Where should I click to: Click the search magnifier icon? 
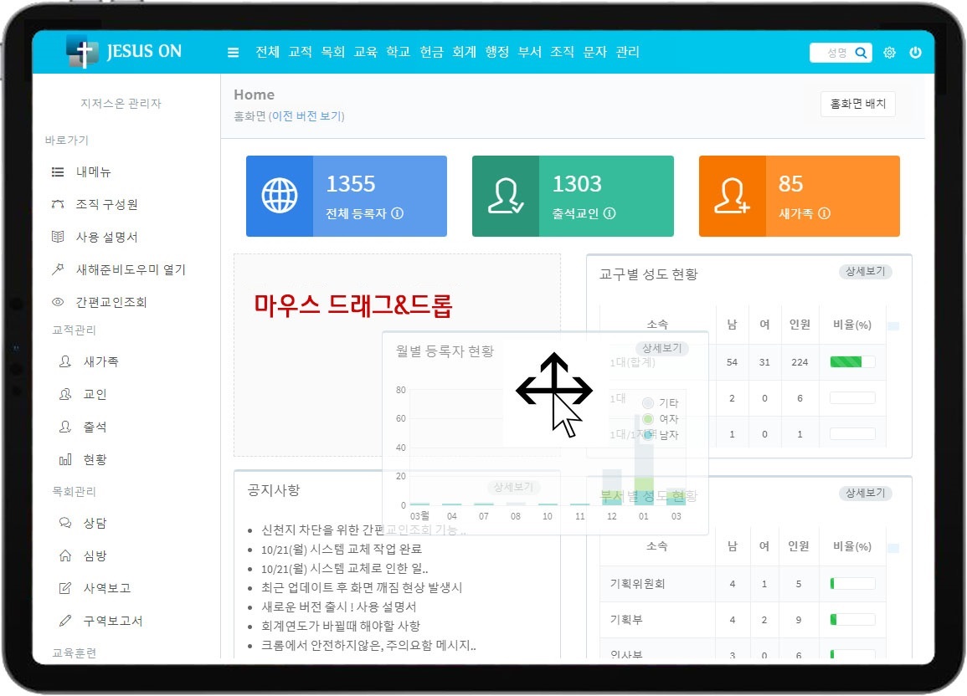(861, 53)
